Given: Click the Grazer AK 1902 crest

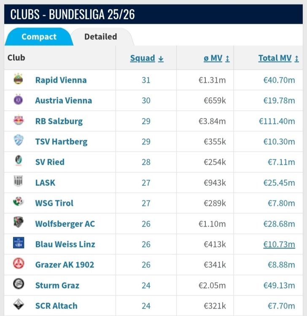Looking at the screenshot, I should tap(19, 264).
